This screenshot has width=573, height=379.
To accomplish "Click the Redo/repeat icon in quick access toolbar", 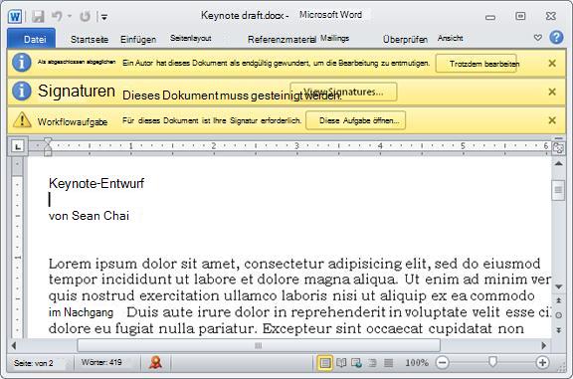I will point(85,17).
